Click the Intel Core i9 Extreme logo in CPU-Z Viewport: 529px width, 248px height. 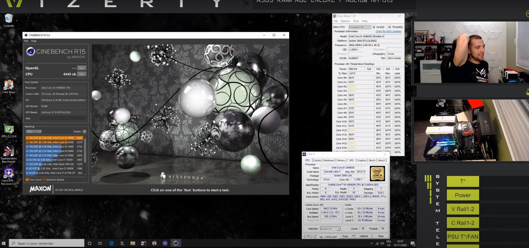tap(377, 173)
